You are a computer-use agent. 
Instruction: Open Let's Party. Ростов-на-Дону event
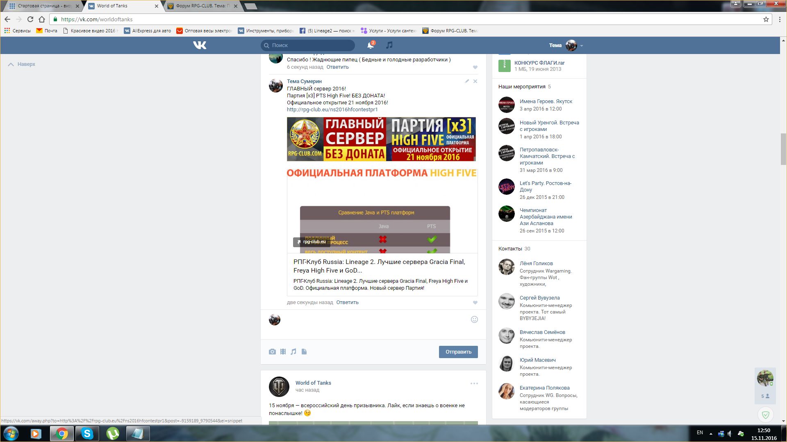coord(546,187)
